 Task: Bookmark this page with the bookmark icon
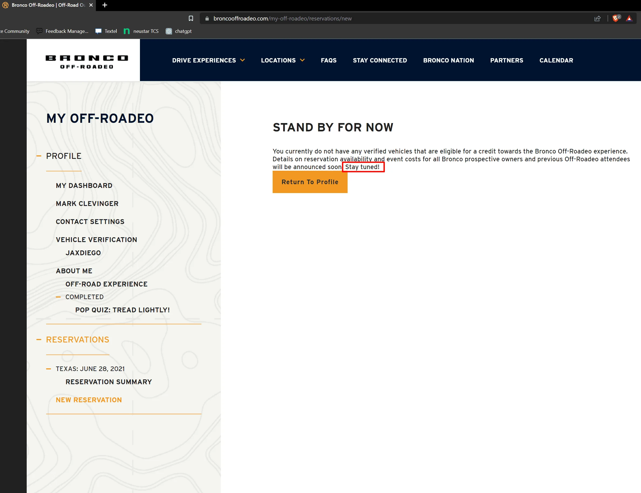[x=191, y=19]
